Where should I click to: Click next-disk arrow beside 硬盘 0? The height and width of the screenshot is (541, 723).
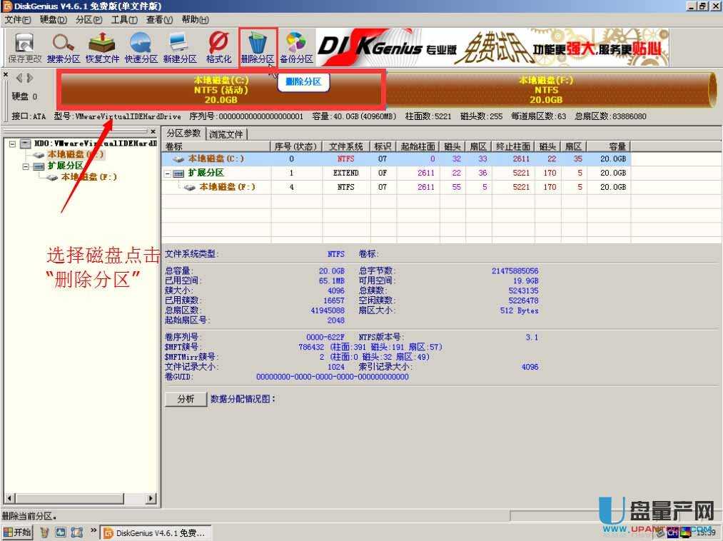[30, 77]
